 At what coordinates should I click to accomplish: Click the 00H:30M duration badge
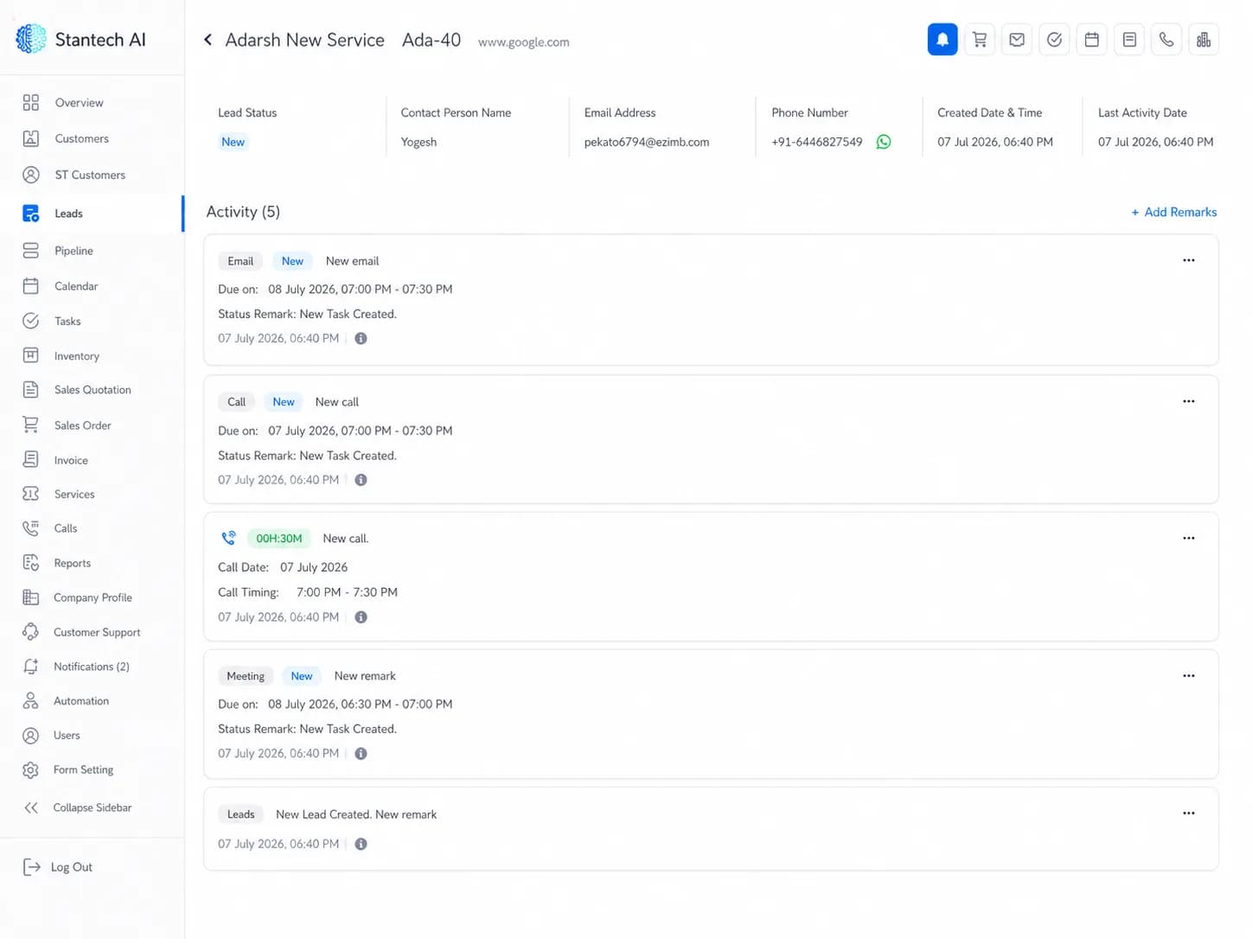tap(278, 539)
